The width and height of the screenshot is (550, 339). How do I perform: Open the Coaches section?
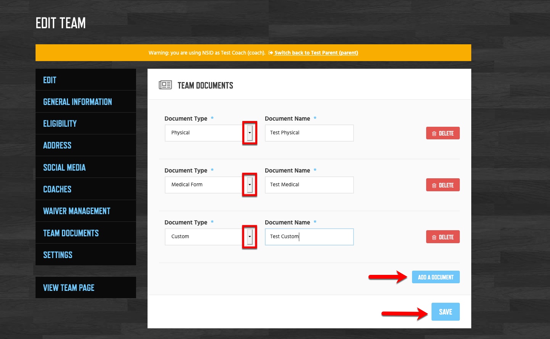point(86,189)
